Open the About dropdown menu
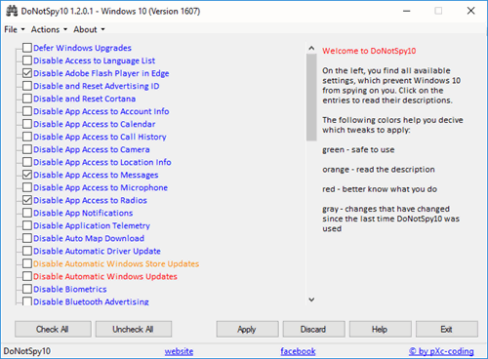Screen dimensions: 488x359 click(89, 29)
